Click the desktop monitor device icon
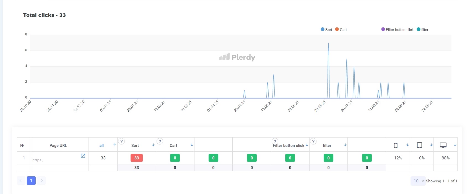Image resolution: width=470 pixels, height=194 pixels. point(443,145)
